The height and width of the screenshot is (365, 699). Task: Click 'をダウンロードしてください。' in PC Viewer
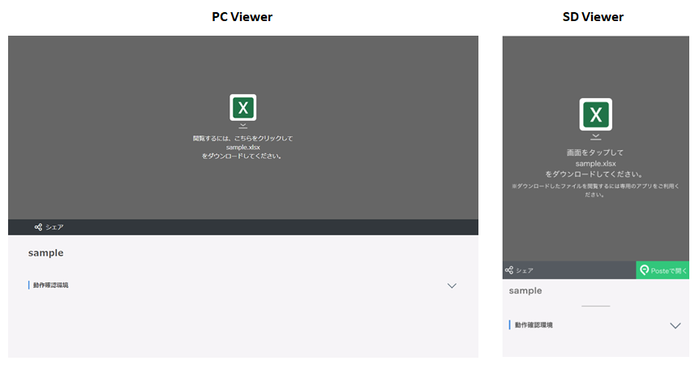(242, 156)
